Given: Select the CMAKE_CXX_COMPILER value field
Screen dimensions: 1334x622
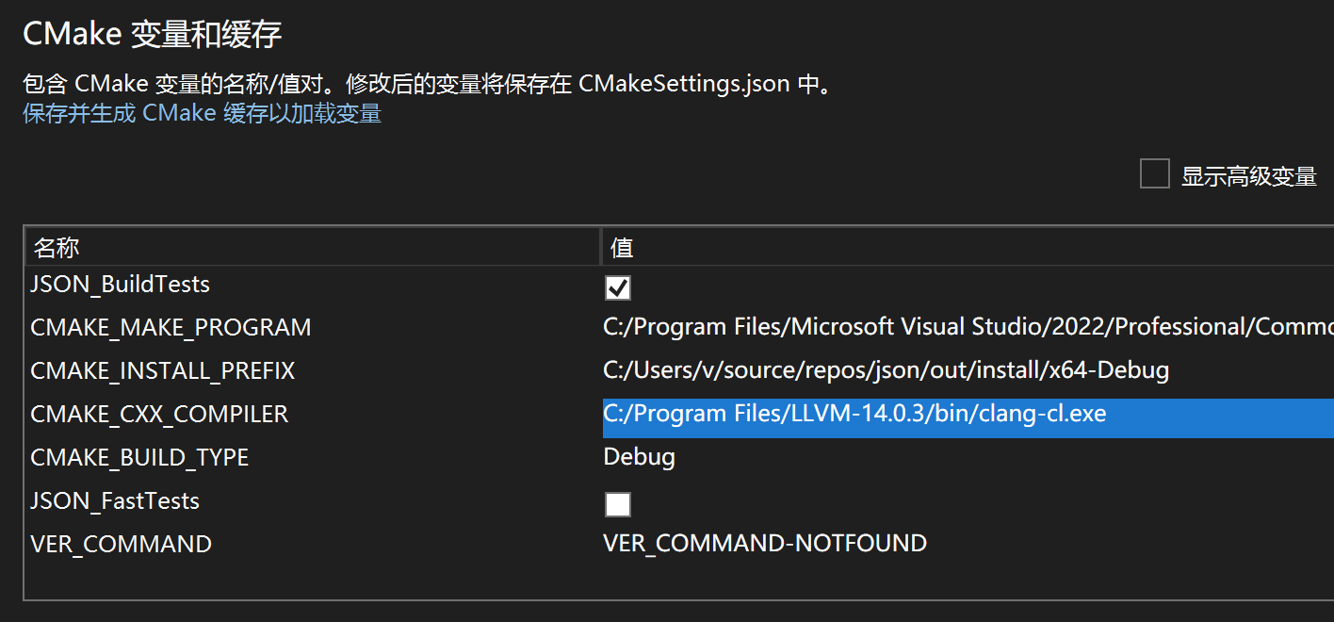Looking at the screenshot, I should (x=968, y=417).
